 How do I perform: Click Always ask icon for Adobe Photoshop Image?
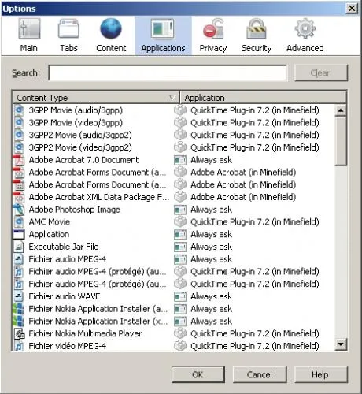tap(180, 210)
